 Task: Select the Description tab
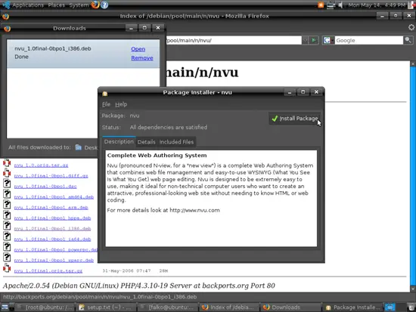click(x=119, y=141)
